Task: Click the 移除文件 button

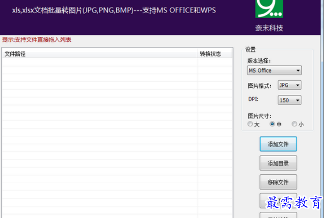Action: [278, 182]
